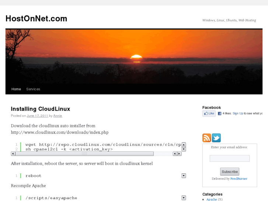Click scroll-up arrow of wget code box
Screen dimensions: 268x201
point(184,145)
